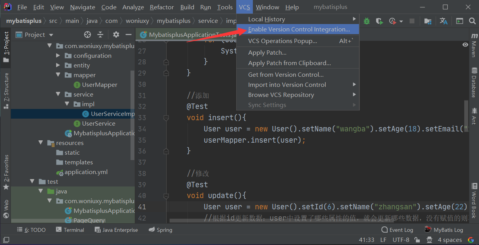Select Enable Version Control Integration
The image size is (479, 245).
tap(298, 29)
